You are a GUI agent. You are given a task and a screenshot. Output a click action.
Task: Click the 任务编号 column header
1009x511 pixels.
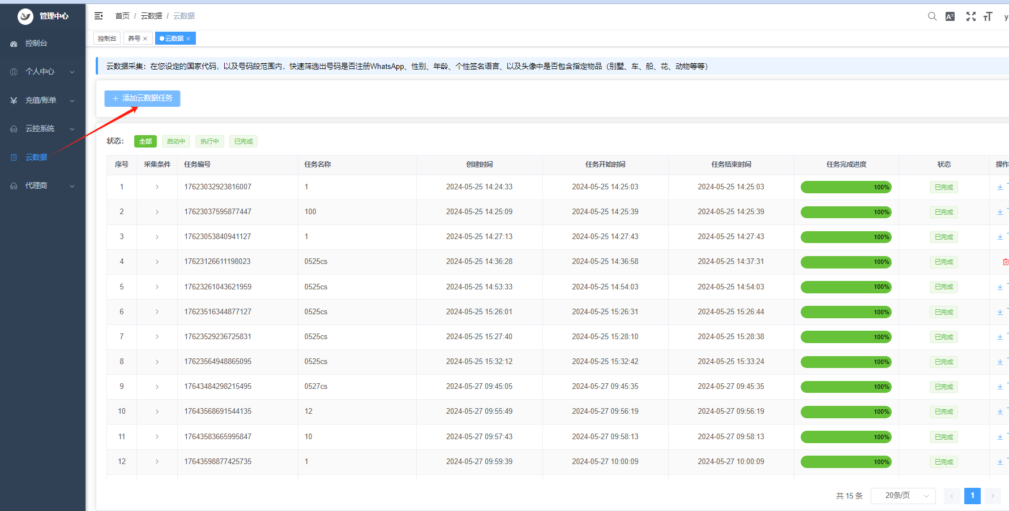(197, 164)
